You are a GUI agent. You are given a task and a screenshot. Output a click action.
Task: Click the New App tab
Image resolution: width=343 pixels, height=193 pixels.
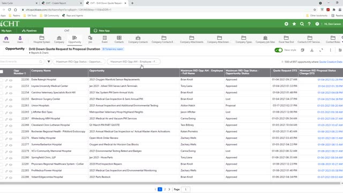[x=102, y=31]
